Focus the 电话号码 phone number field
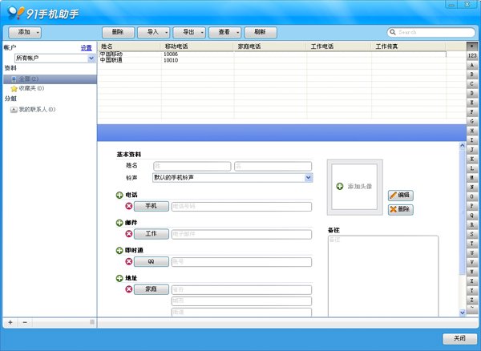Image resolution: width=481 pixels, height=351 pixels. [x=242, y=207]
